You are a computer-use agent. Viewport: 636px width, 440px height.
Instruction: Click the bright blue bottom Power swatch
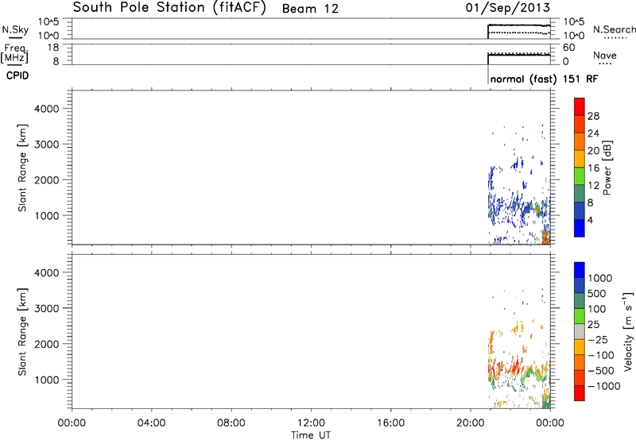coord(580,228)
